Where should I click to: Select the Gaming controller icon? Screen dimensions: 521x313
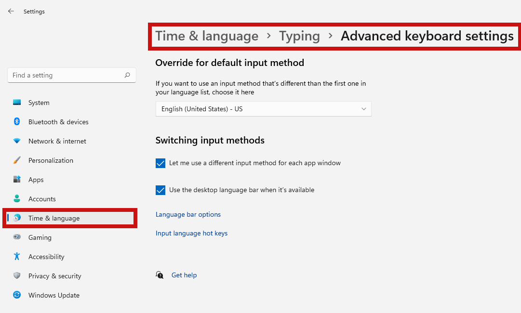[x=17, y=237]
